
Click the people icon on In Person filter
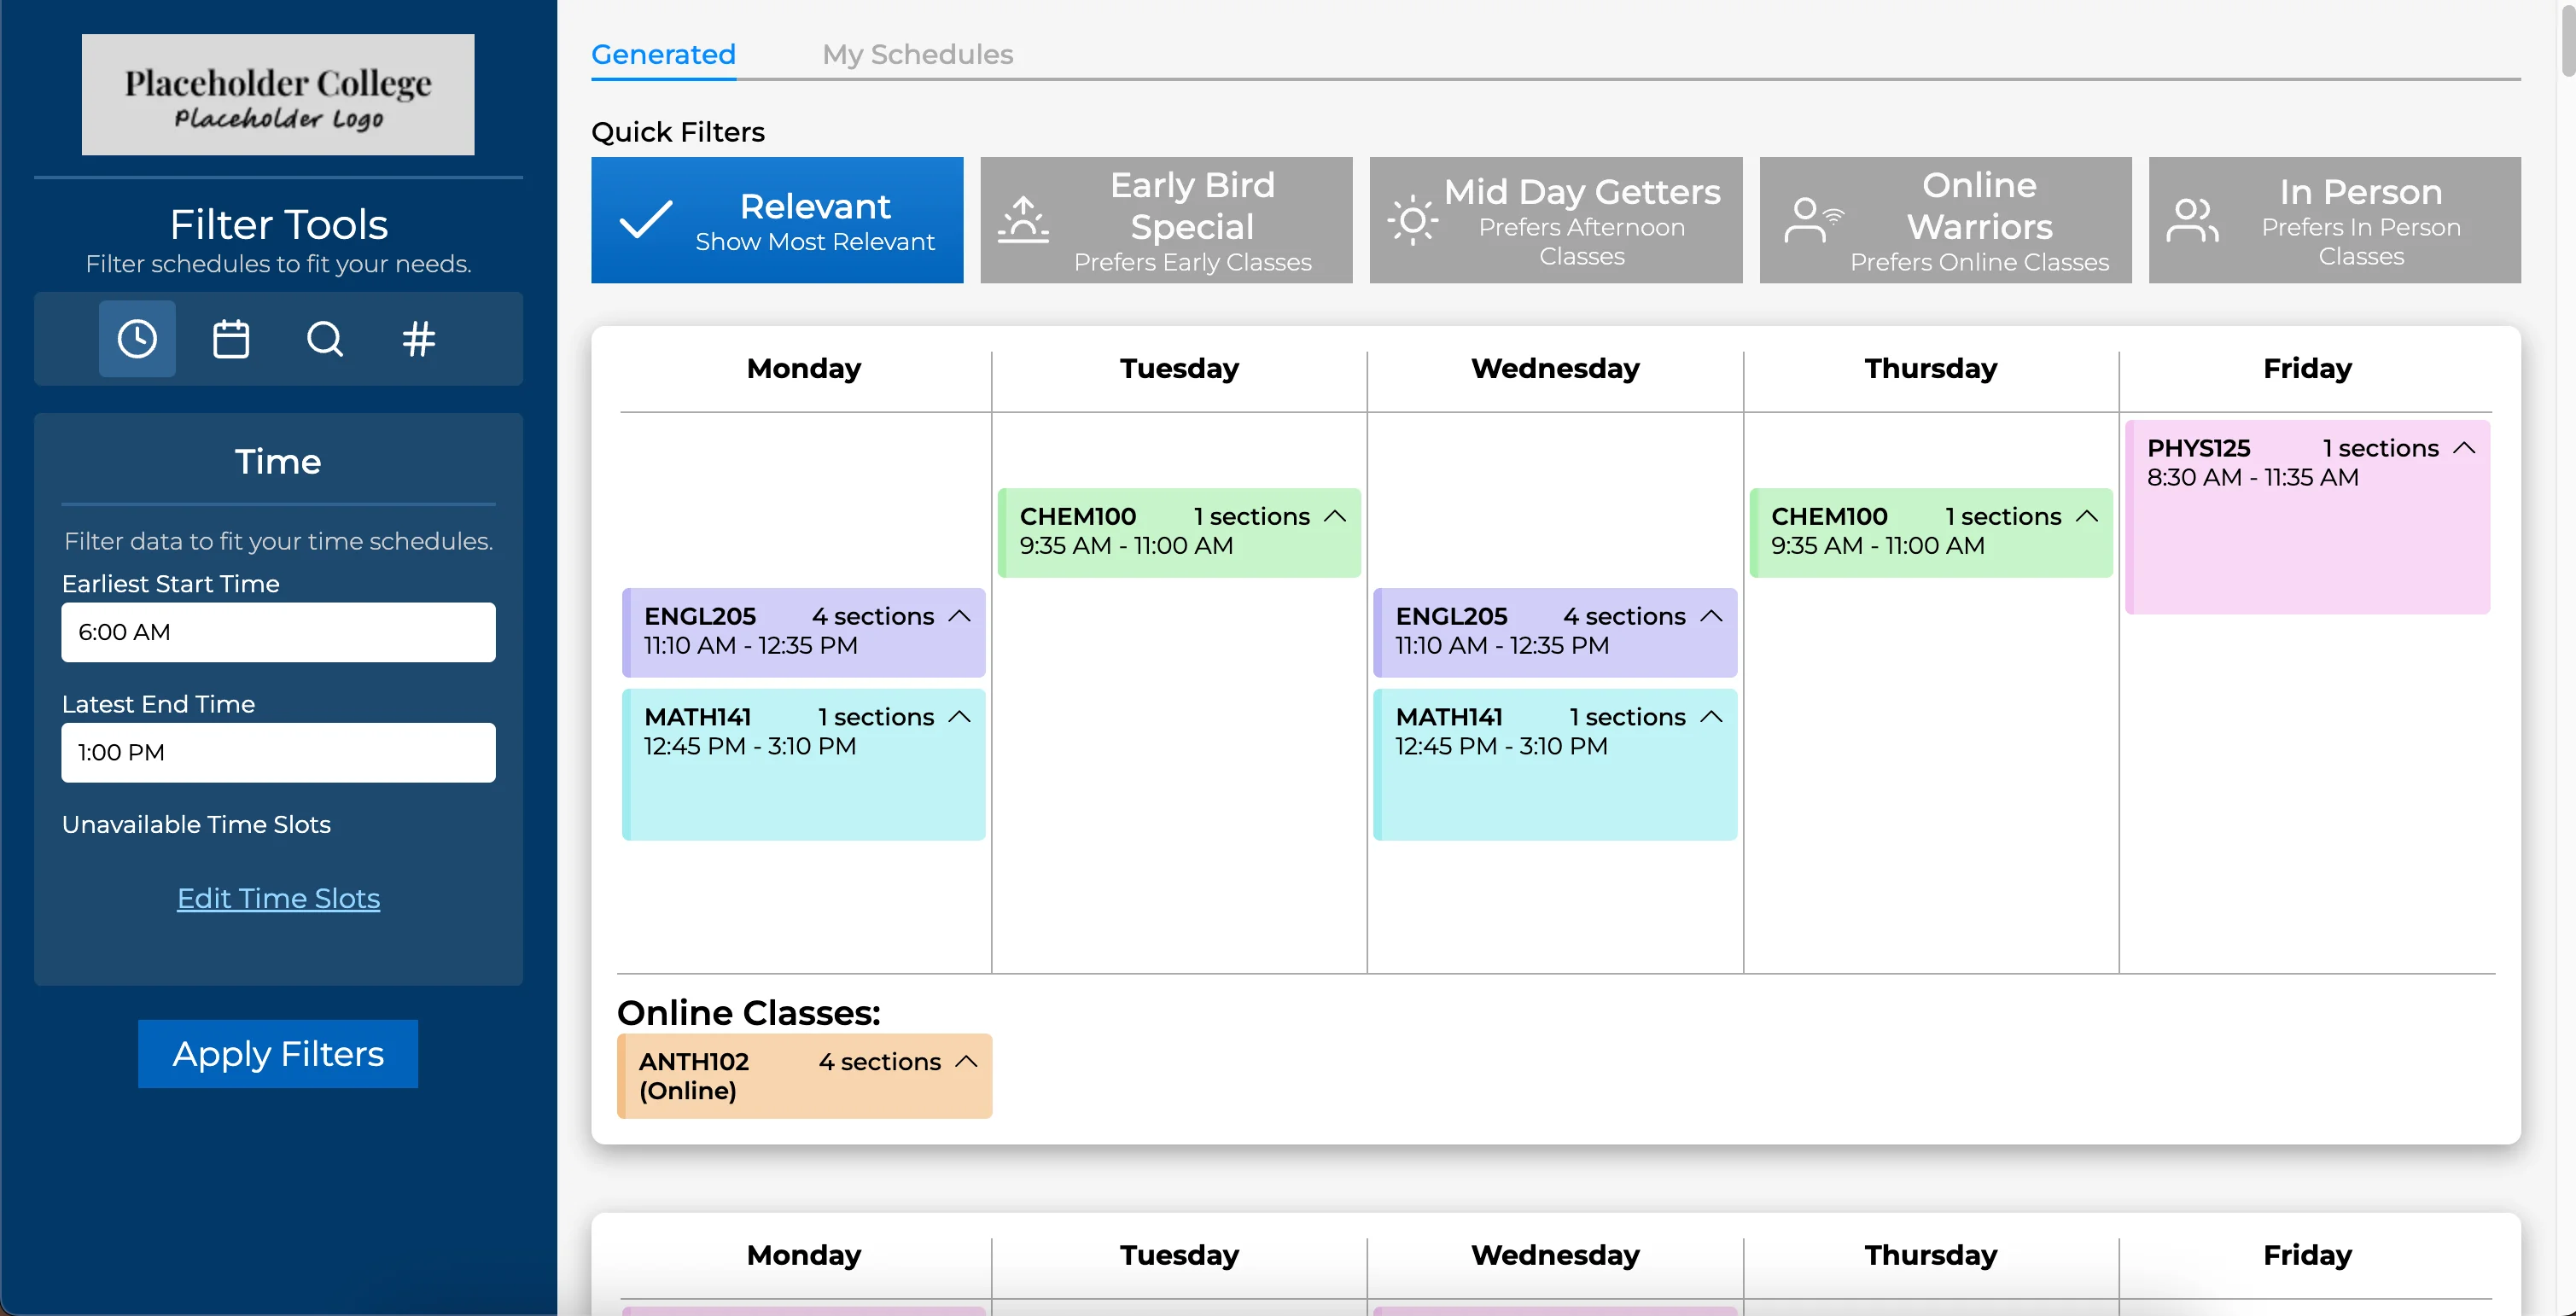(x=2192, y=220)
